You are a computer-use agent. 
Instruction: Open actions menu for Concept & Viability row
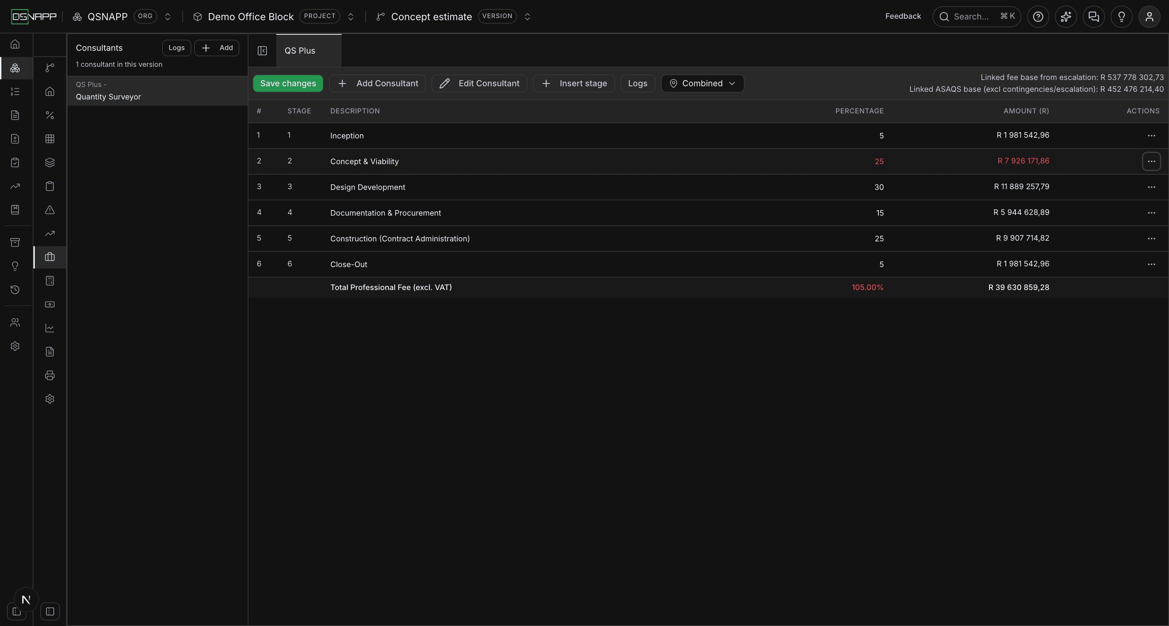click(x=1151, y=161)
